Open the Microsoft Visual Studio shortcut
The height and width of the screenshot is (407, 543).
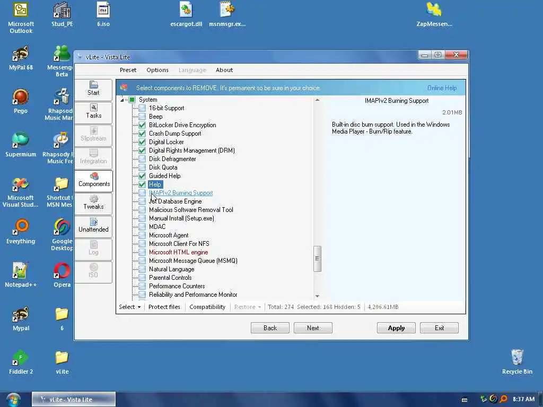pos(21,191)
